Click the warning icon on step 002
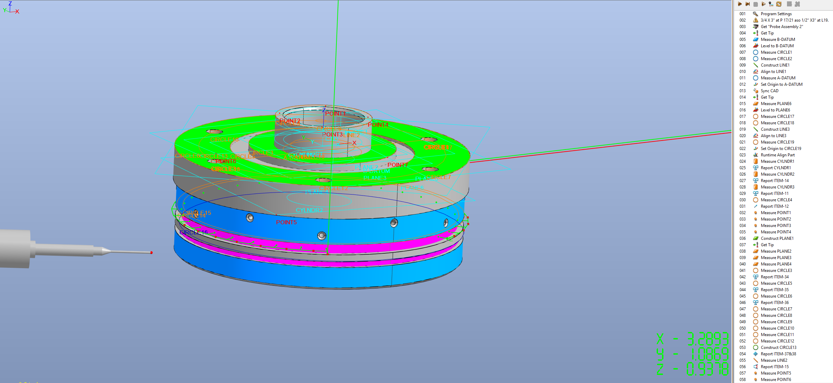Viewport: 833px width, 383px height. [x=755, y=20]
